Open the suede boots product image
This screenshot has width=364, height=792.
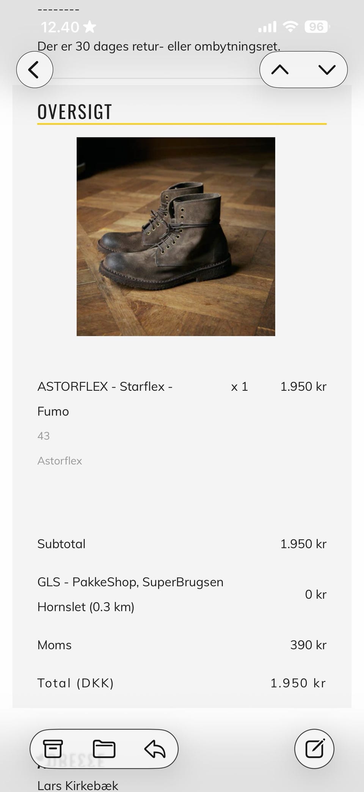click(176, 236)
